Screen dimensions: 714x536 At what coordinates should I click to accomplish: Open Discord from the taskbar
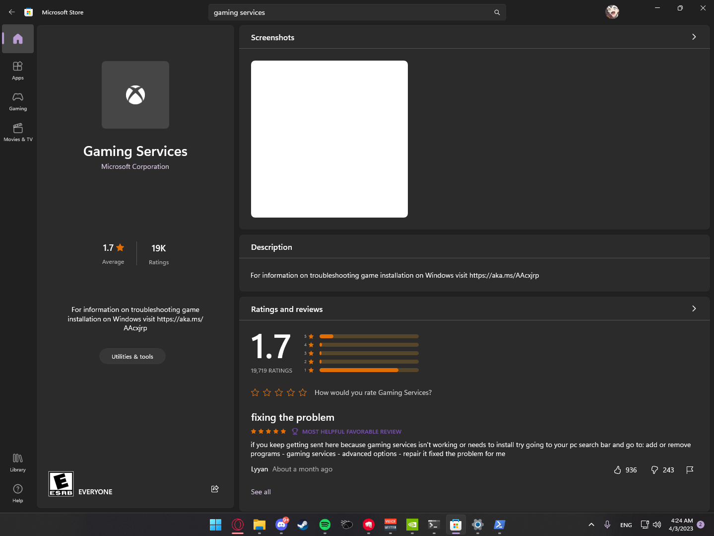(281, 525)
